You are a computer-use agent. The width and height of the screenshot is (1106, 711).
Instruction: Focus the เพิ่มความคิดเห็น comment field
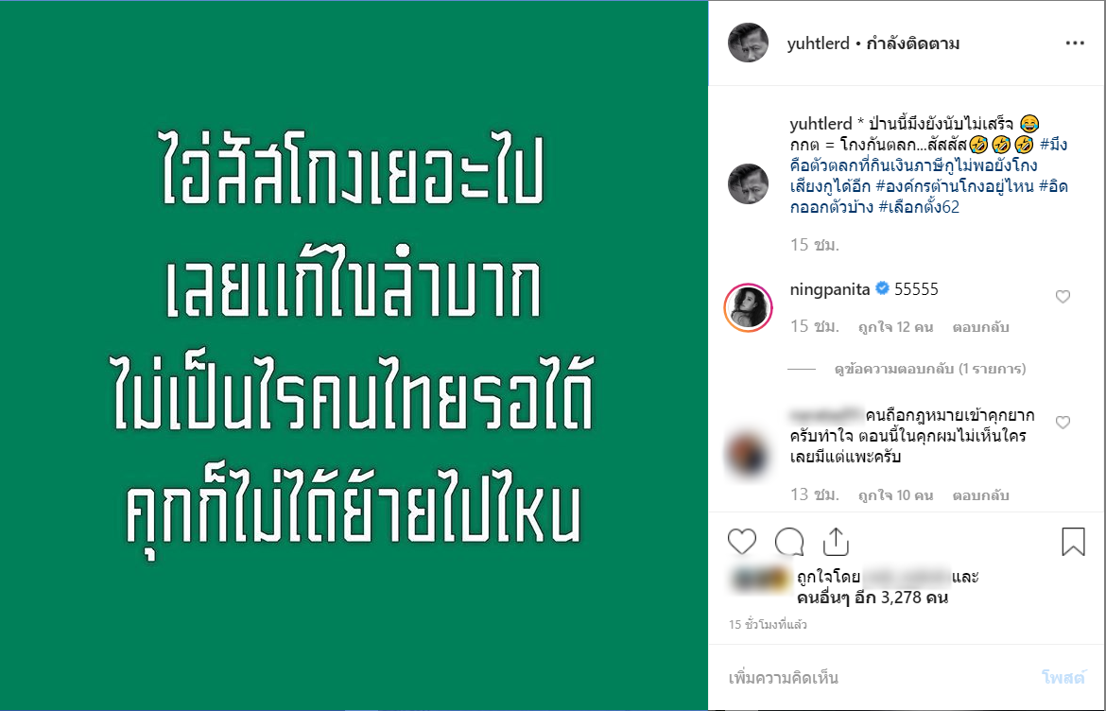tap(851, 678)
